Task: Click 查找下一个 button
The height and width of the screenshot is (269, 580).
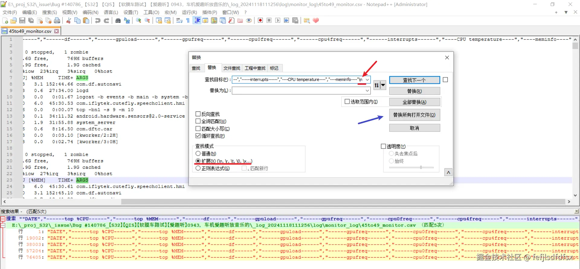Action: click(x=414, y=80)
